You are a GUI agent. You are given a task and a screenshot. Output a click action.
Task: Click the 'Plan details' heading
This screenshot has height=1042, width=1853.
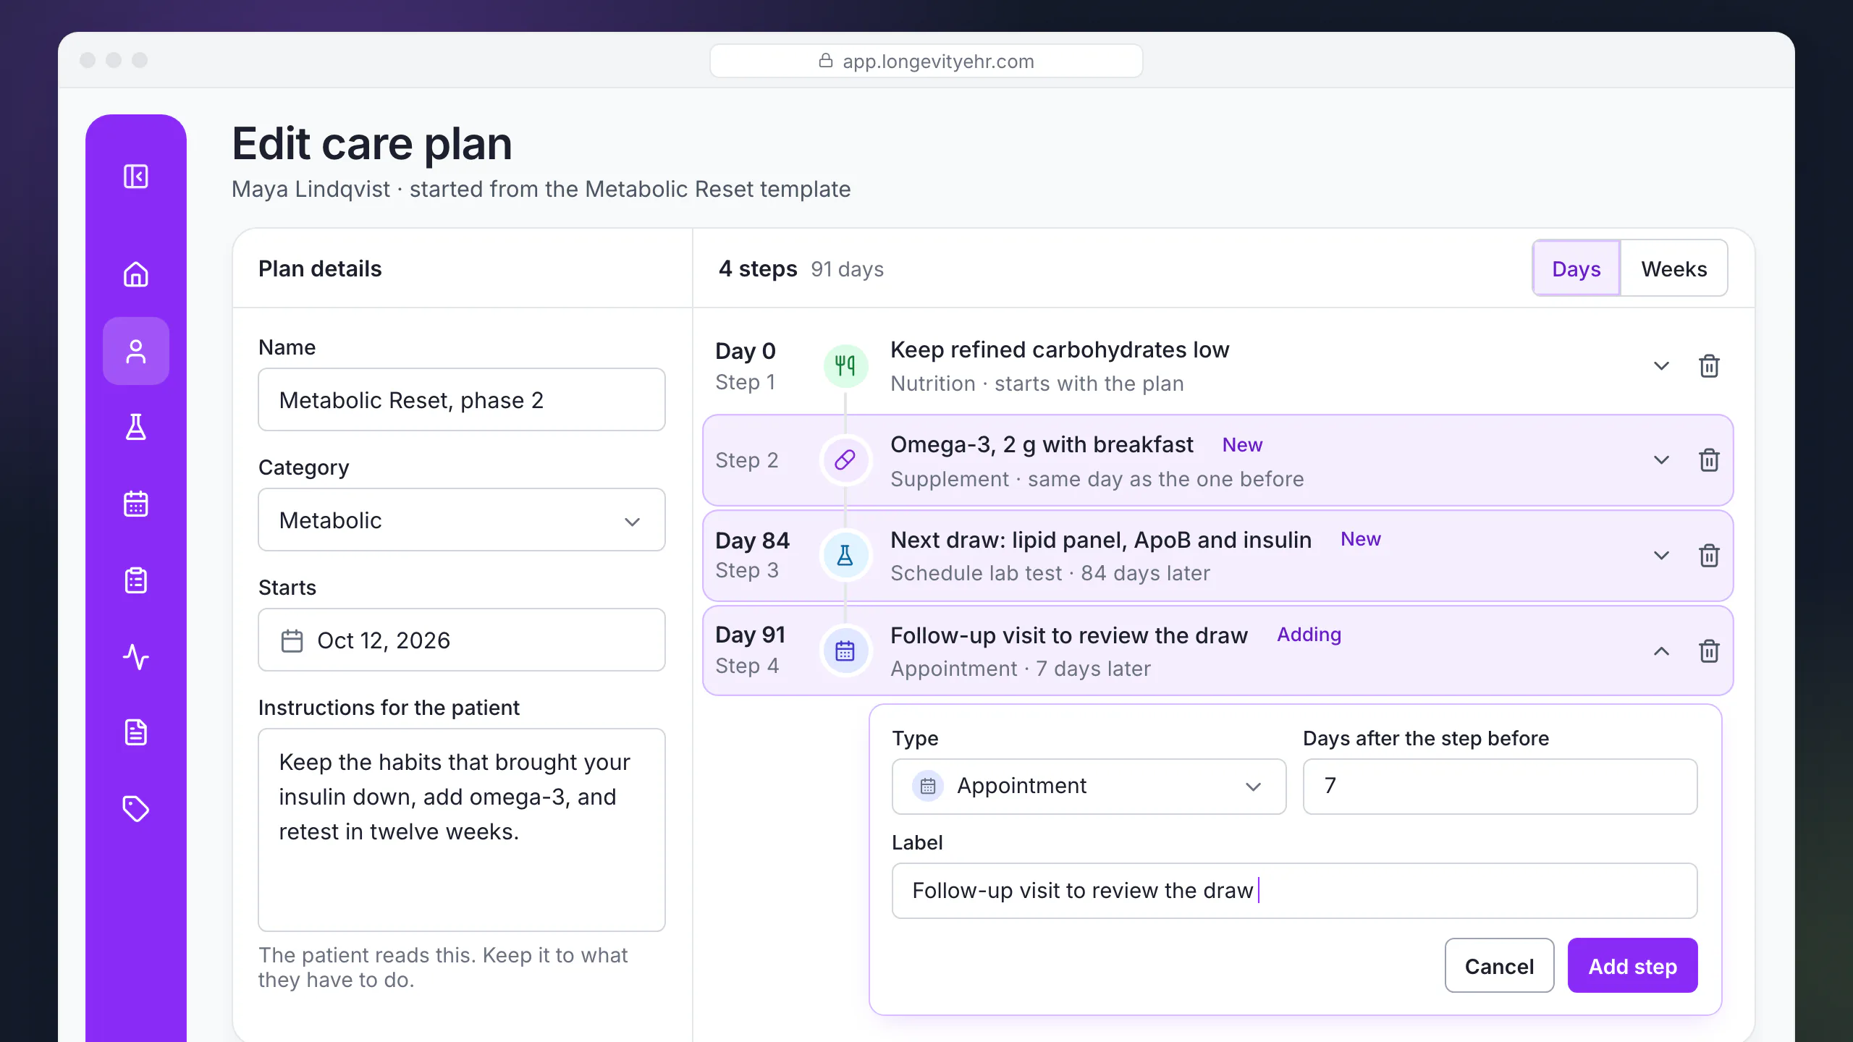pos(320,268)
